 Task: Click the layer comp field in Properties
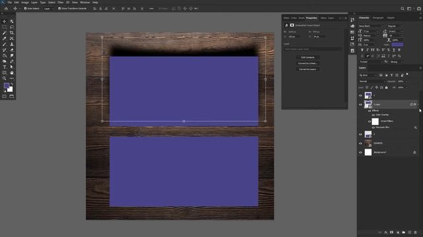point(313,49)
